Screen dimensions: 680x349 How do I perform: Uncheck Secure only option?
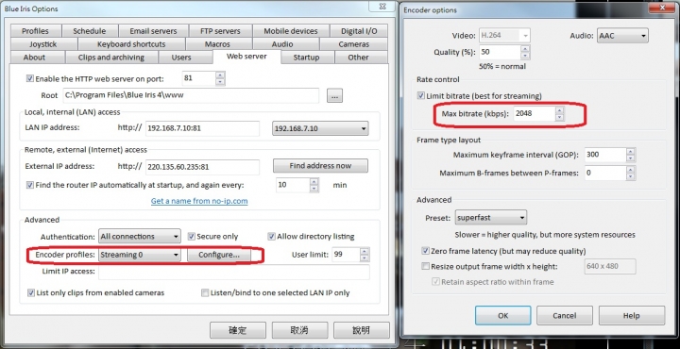(191, 237)
